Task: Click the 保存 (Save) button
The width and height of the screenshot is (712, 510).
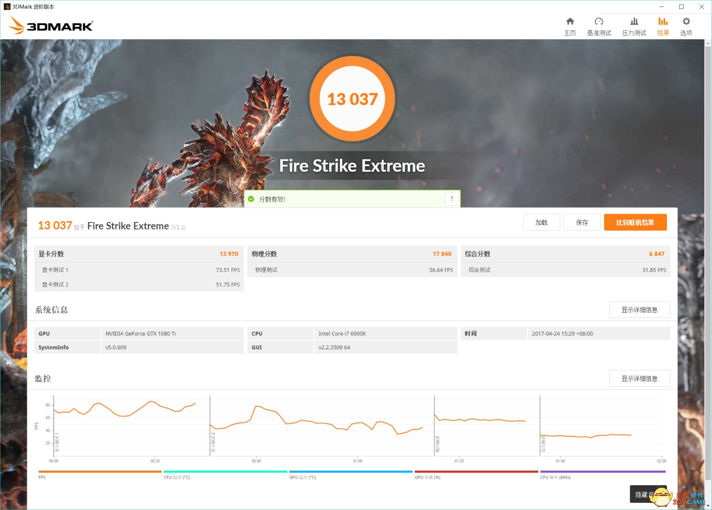Action: pos(582,222)
